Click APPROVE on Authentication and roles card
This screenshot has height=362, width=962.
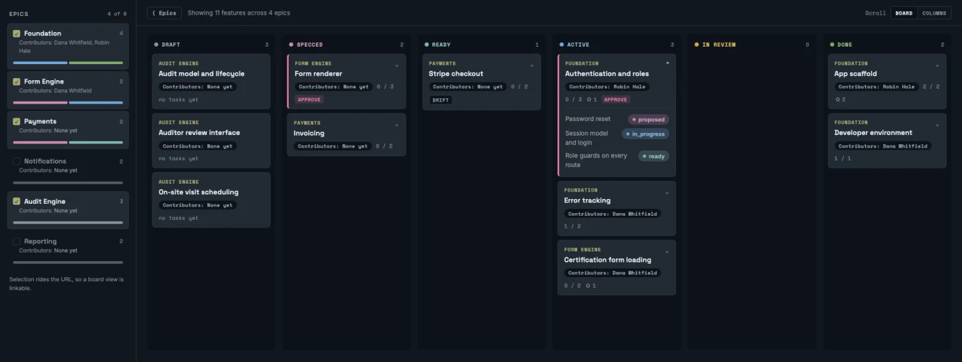click(615, 100)
